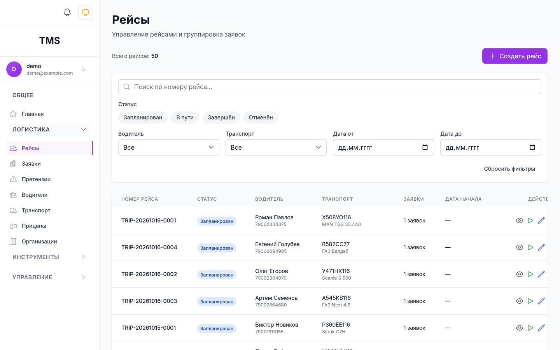Edit trip TRIP-20261016-0003
The image size is (560, 350).
(541, 301)
